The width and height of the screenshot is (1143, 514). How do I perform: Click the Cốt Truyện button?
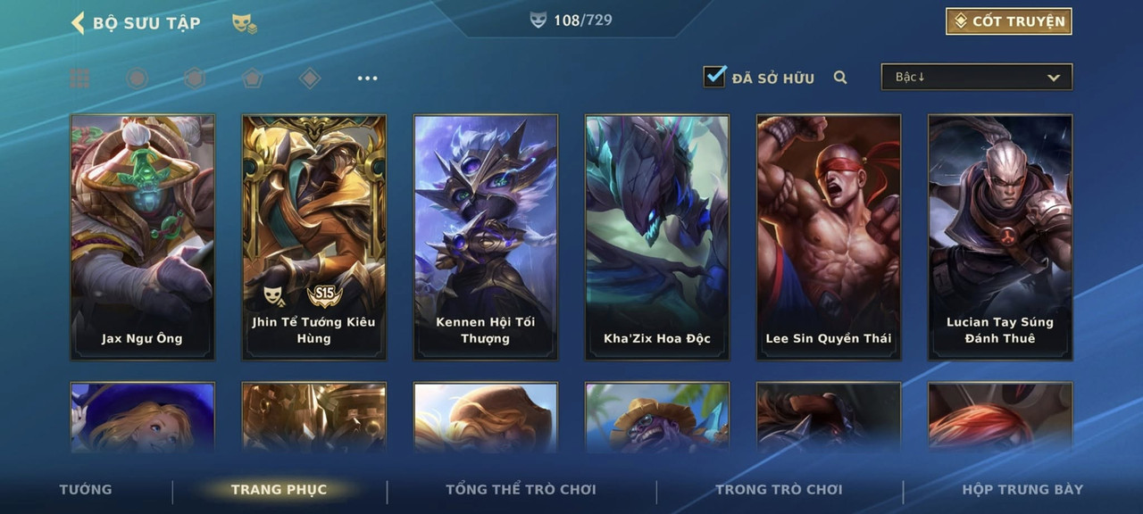(x=1009, y=21)
